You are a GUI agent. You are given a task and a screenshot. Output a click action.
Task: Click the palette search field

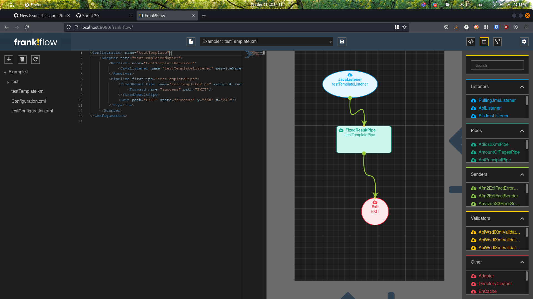(497, 65)
